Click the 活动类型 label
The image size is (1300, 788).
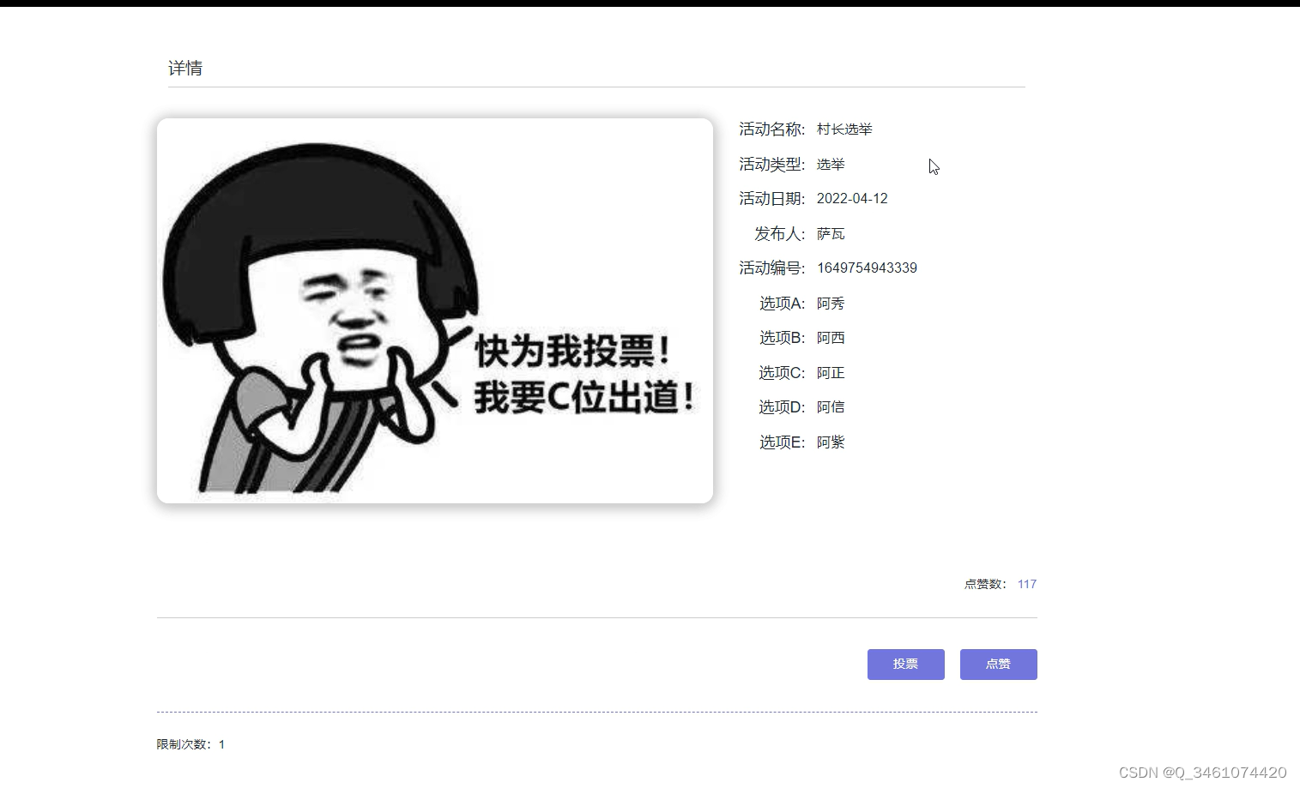[772, 164]
